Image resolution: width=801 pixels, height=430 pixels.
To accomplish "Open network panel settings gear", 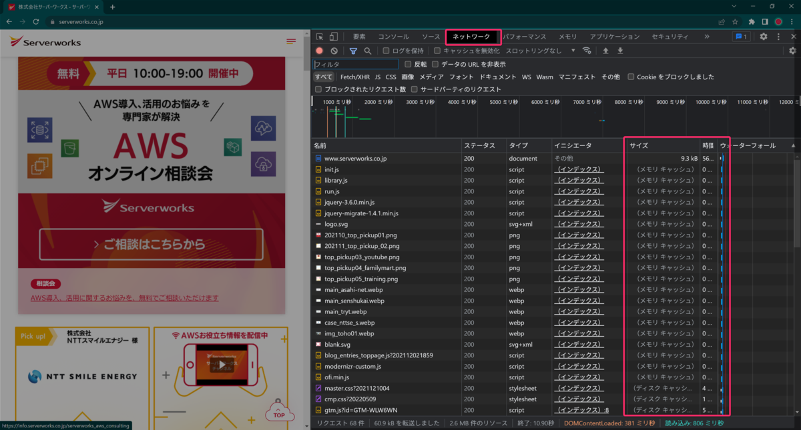I will (x=792, y=51).
